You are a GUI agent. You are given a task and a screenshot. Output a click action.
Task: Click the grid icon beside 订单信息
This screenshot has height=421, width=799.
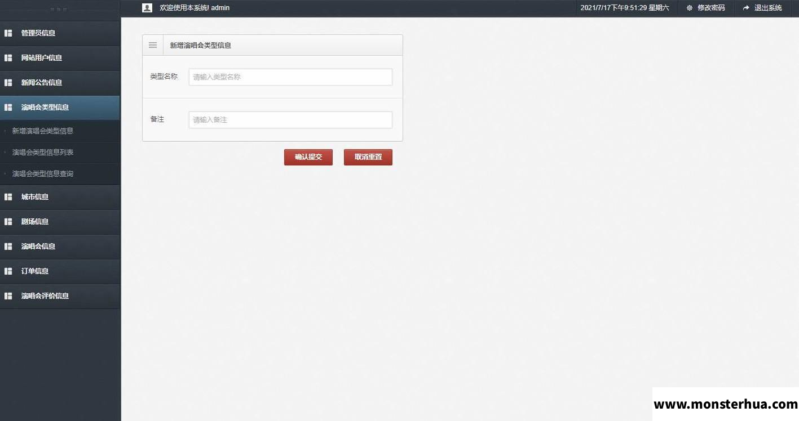pyautogui.click(x=8, y=271)
